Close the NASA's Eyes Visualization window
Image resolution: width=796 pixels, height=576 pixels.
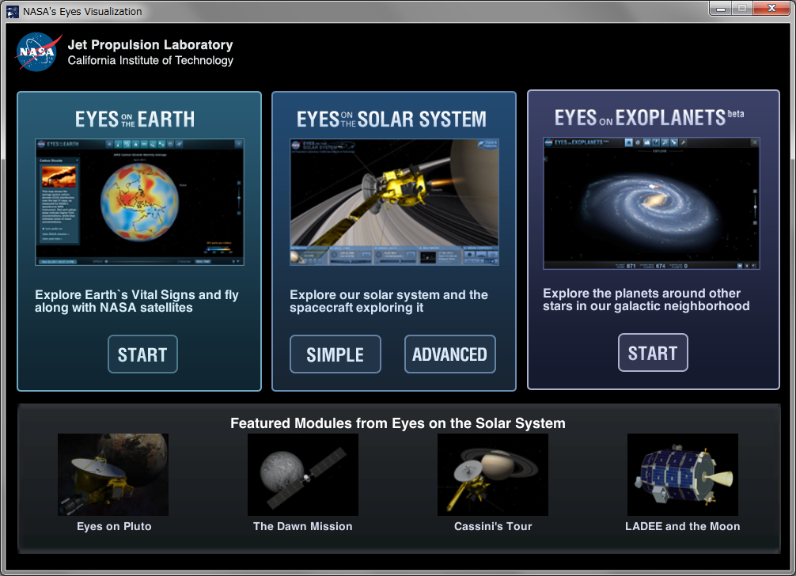point(771,8)
